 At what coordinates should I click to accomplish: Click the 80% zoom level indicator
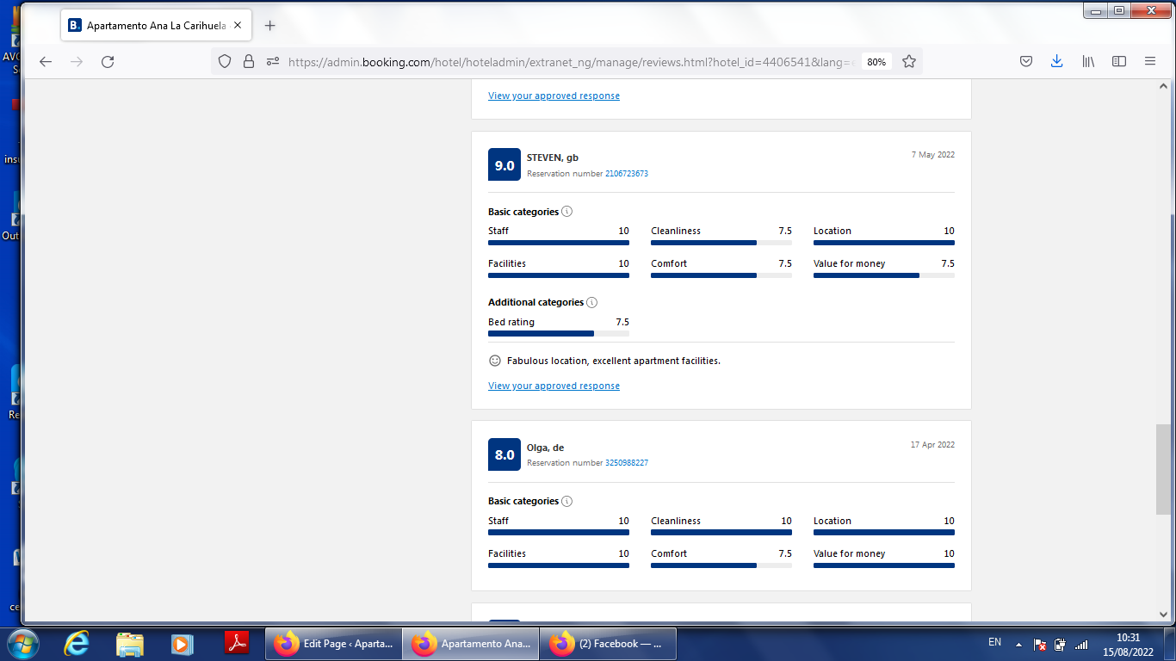tap(876, 62)
